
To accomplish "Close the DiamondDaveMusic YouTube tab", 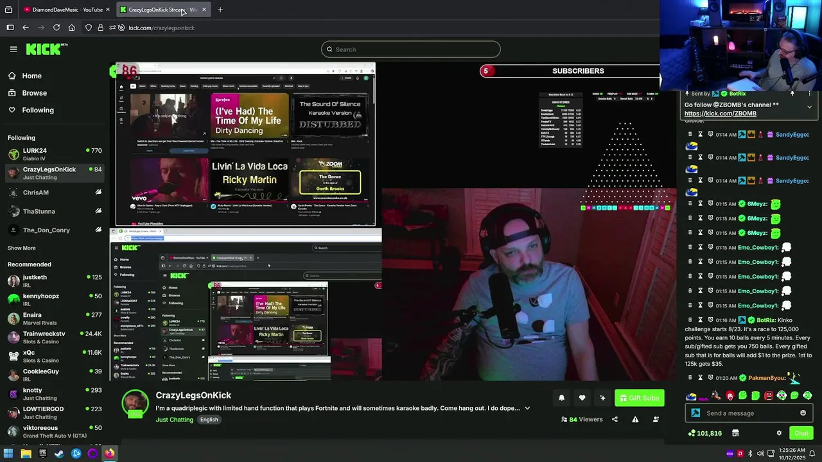I will (x=108, y=10).
